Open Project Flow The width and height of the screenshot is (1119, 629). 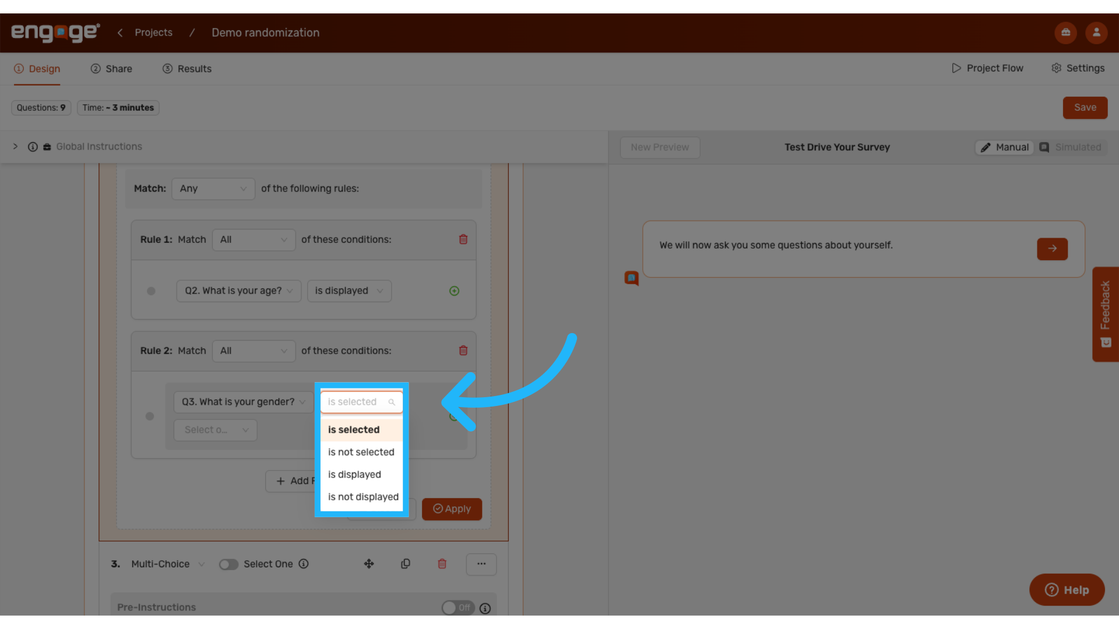(987, 68)
